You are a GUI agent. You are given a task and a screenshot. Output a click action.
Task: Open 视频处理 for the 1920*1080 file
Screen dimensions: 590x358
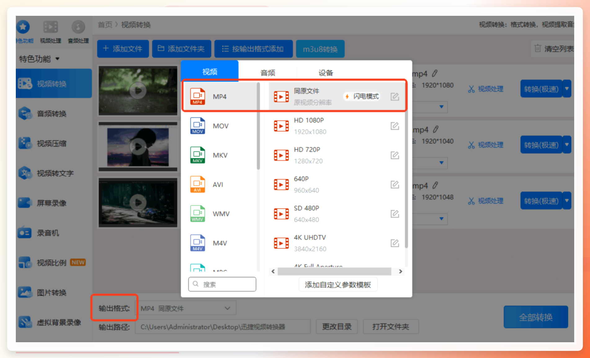(486, 89)
